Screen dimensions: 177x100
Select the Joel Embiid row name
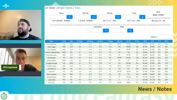pyautogui.click(x=51, y=80)
